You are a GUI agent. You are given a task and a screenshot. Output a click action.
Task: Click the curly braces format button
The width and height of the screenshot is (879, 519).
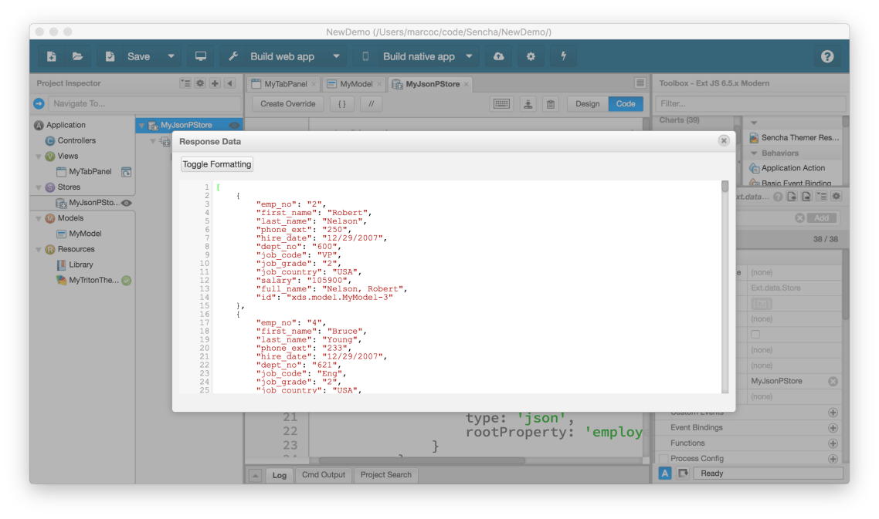click(x=342, y=103)
